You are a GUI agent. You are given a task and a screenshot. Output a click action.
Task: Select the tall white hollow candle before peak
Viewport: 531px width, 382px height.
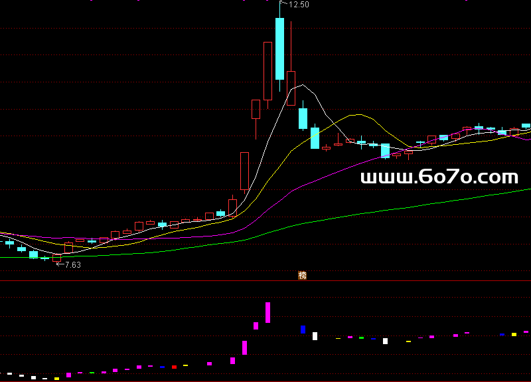[267, 70]
